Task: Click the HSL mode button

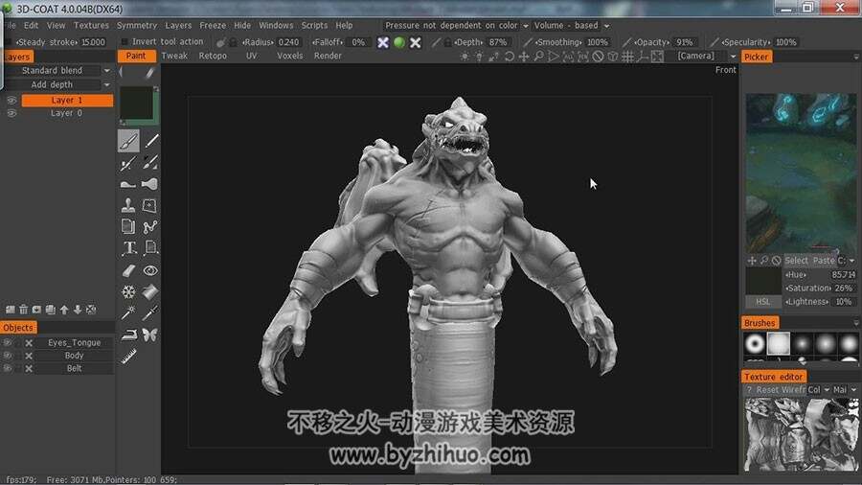Action: coord(763,301)
